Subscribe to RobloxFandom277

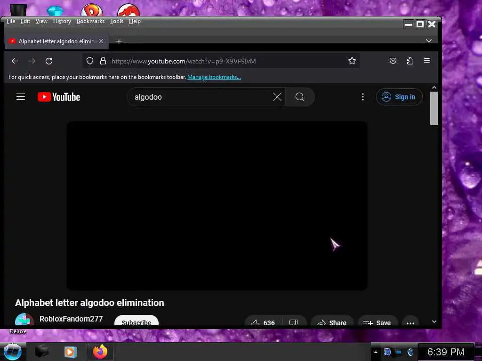137,322
